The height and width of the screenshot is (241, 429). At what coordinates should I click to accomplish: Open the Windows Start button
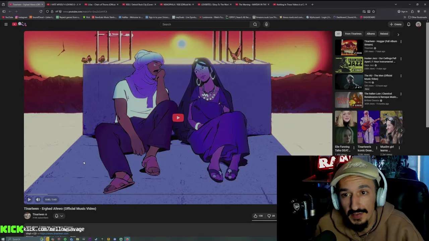[x=4, y=239]
